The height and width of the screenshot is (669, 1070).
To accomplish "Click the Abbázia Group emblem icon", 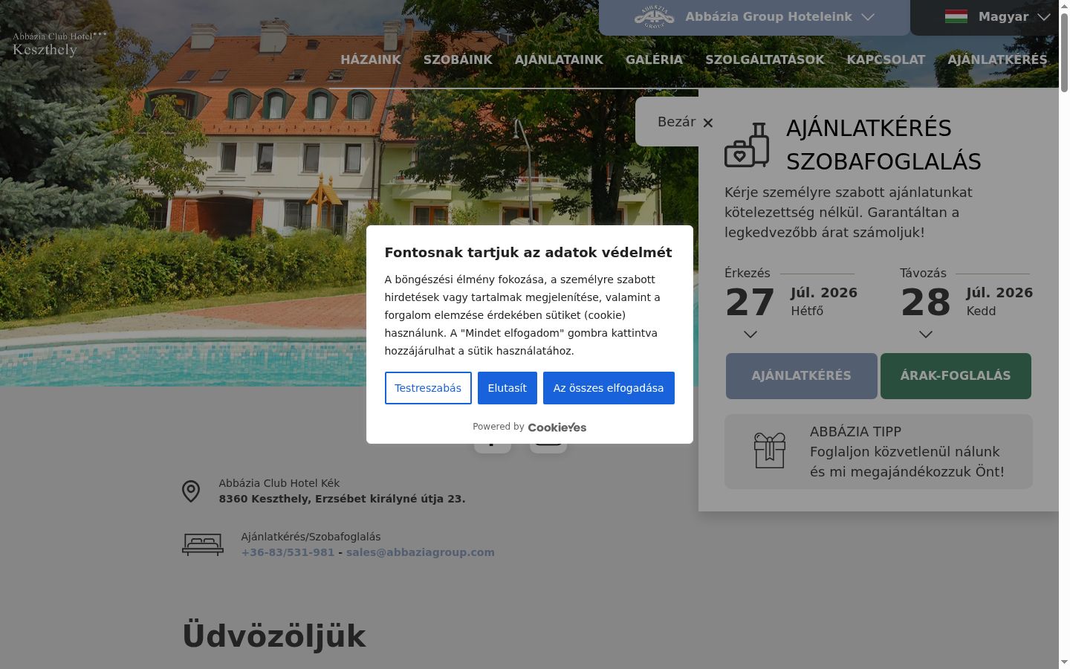I will tap(654, 17).
